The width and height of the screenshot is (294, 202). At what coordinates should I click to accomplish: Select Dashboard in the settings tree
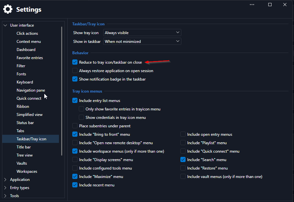point(26,50)
